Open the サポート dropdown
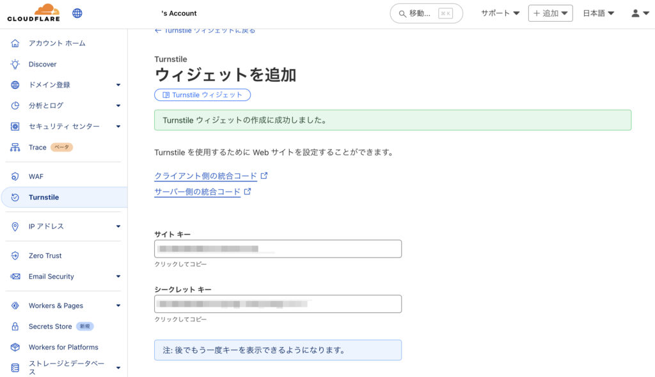 [500, 13]
